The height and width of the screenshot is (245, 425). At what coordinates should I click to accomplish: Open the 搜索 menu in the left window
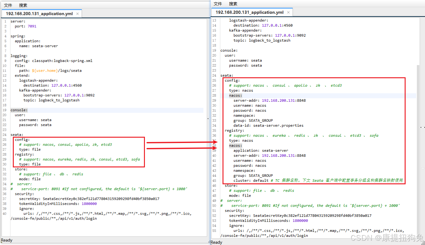[23, 5]
